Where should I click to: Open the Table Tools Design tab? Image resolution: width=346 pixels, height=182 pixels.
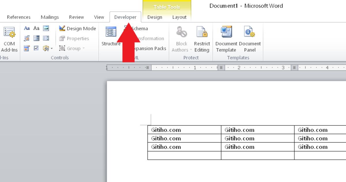(155, 17)
